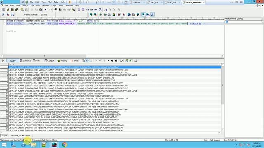Open the application's File menu

pyautogui.click(x=6, y=5)
